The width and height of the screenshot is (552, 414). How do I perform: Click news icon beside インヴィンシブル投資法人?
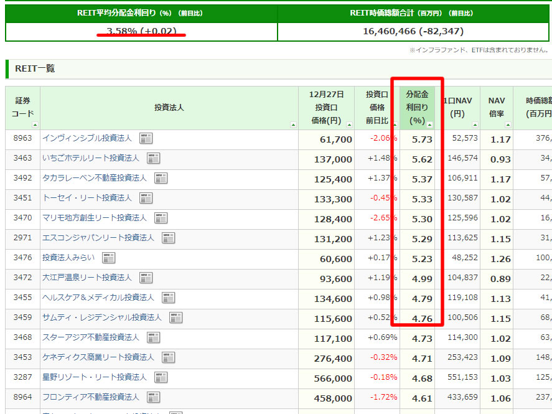(146, 138)
